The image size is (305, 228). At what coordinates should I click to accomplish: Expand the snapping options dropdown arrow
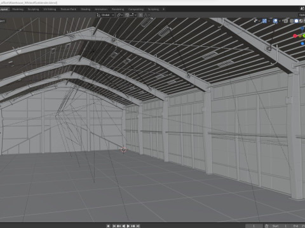[x=135, y=15]
